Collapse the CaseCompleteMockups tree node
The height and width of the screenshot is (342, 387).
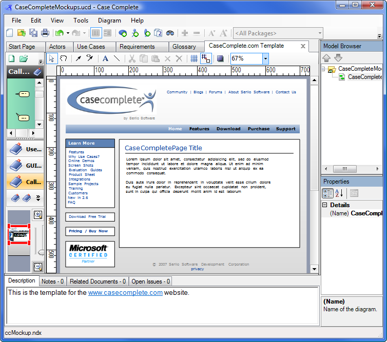[323, 69]
